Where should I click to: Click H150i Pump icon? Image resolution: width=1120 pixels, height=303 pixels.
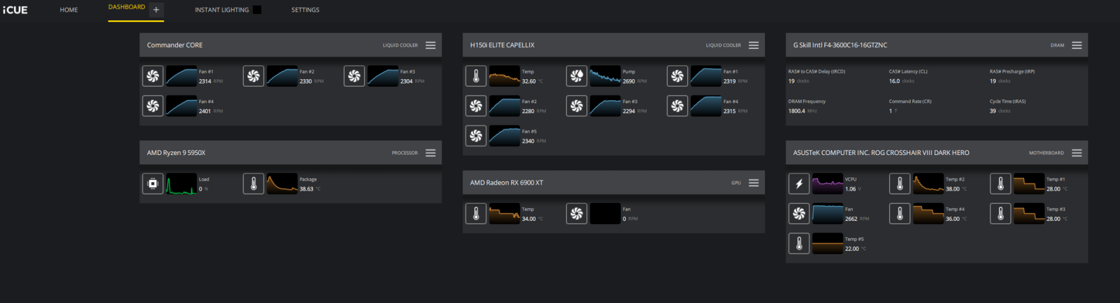[576, 76]
